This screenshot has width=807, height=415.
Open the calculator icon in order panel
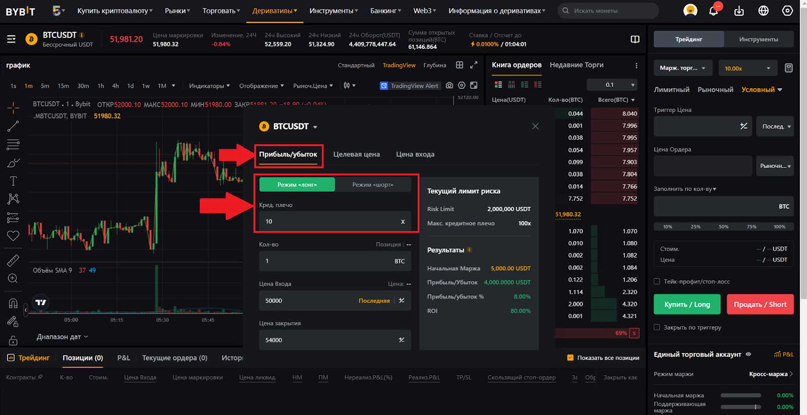click(789, 68)
